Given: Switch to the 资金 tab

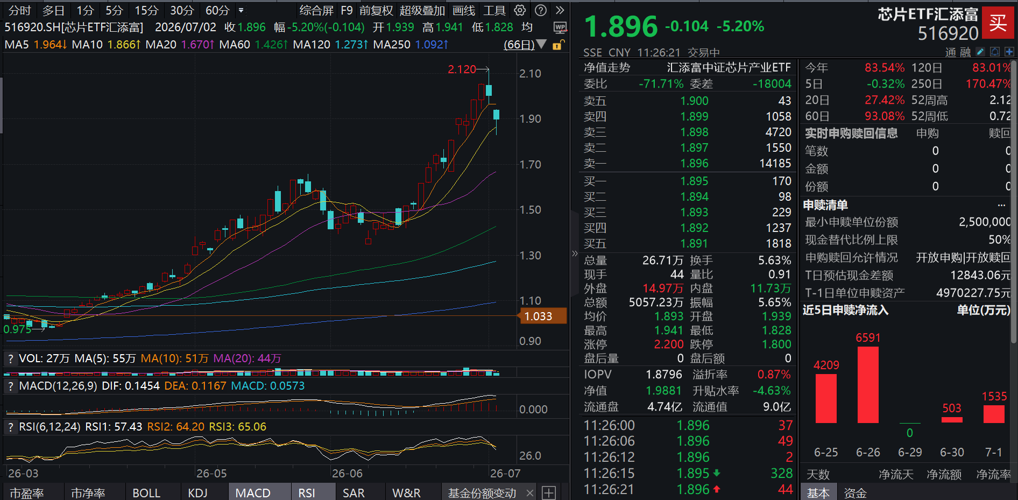Looking at the screenshot, I should point(855,492).
